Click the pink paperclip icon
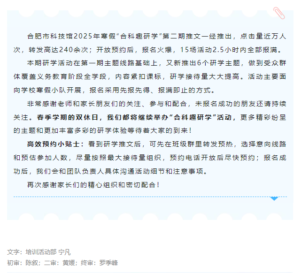 (x=279, y=13)
